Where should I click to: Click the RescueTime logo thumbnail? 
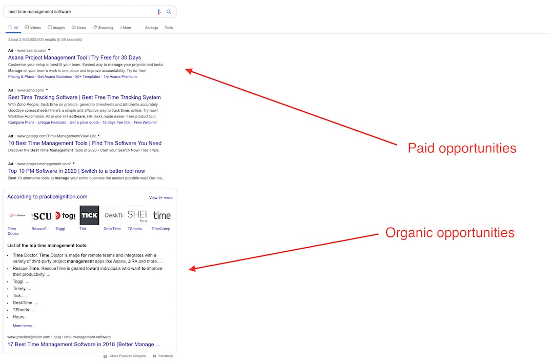pos(42,215)
